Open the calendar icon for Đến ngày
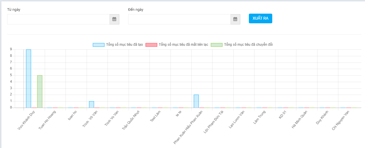Viewport: 365px width, 148px height. coord(235,19)
